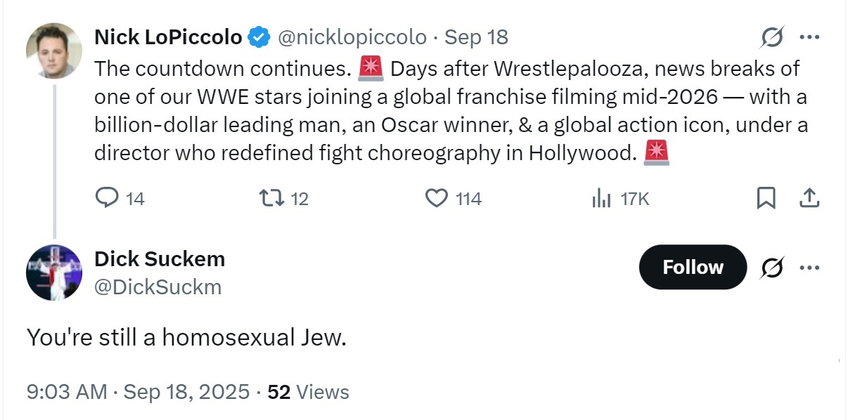Open the reply author's profile avatar
The image size is (848, 420).
(54, 273)
